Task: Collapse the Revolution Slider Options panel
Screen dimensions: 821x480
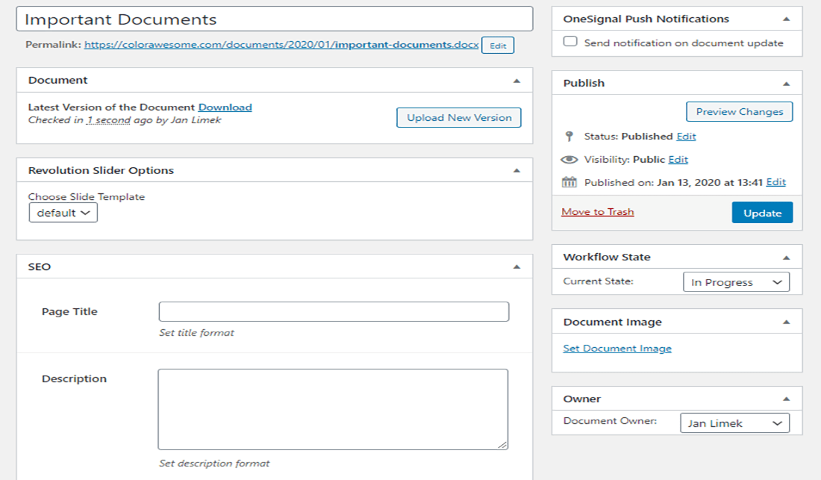Action: (515, 169)
